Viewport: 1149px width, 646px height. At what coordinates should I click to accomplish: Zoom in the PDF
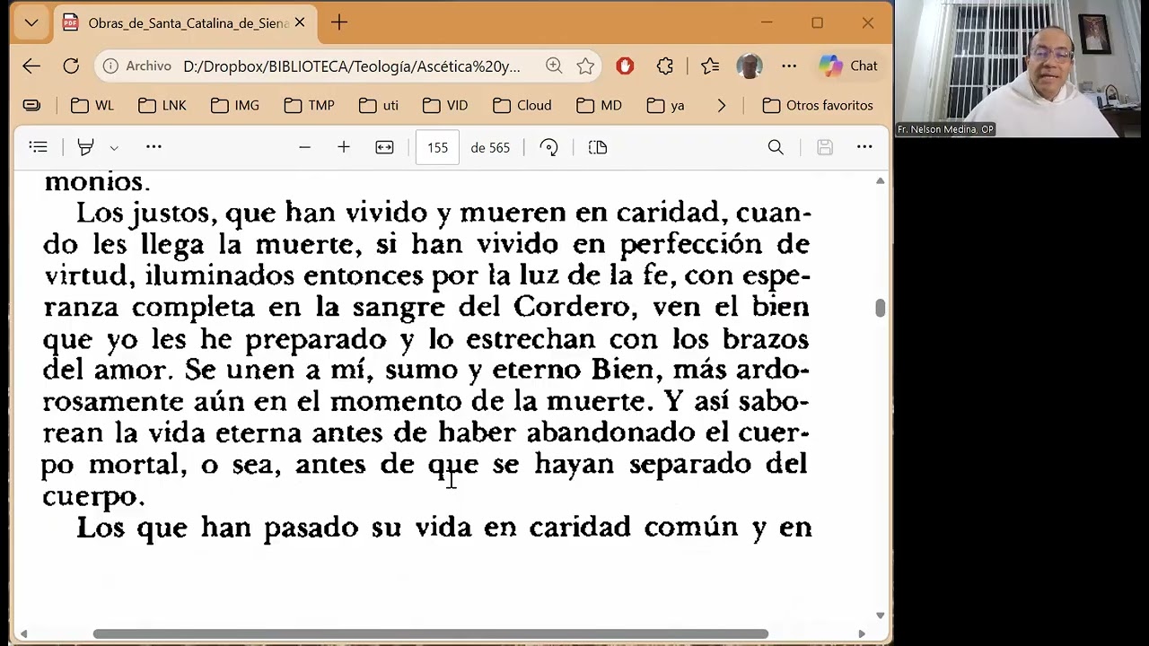[344, 147]
